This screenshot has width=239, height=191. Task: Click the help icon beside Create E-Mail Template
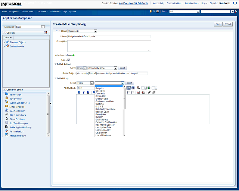click(x=85, y=24)
